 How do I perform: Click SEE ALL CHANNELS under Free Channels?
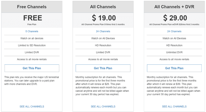[32, 106]
